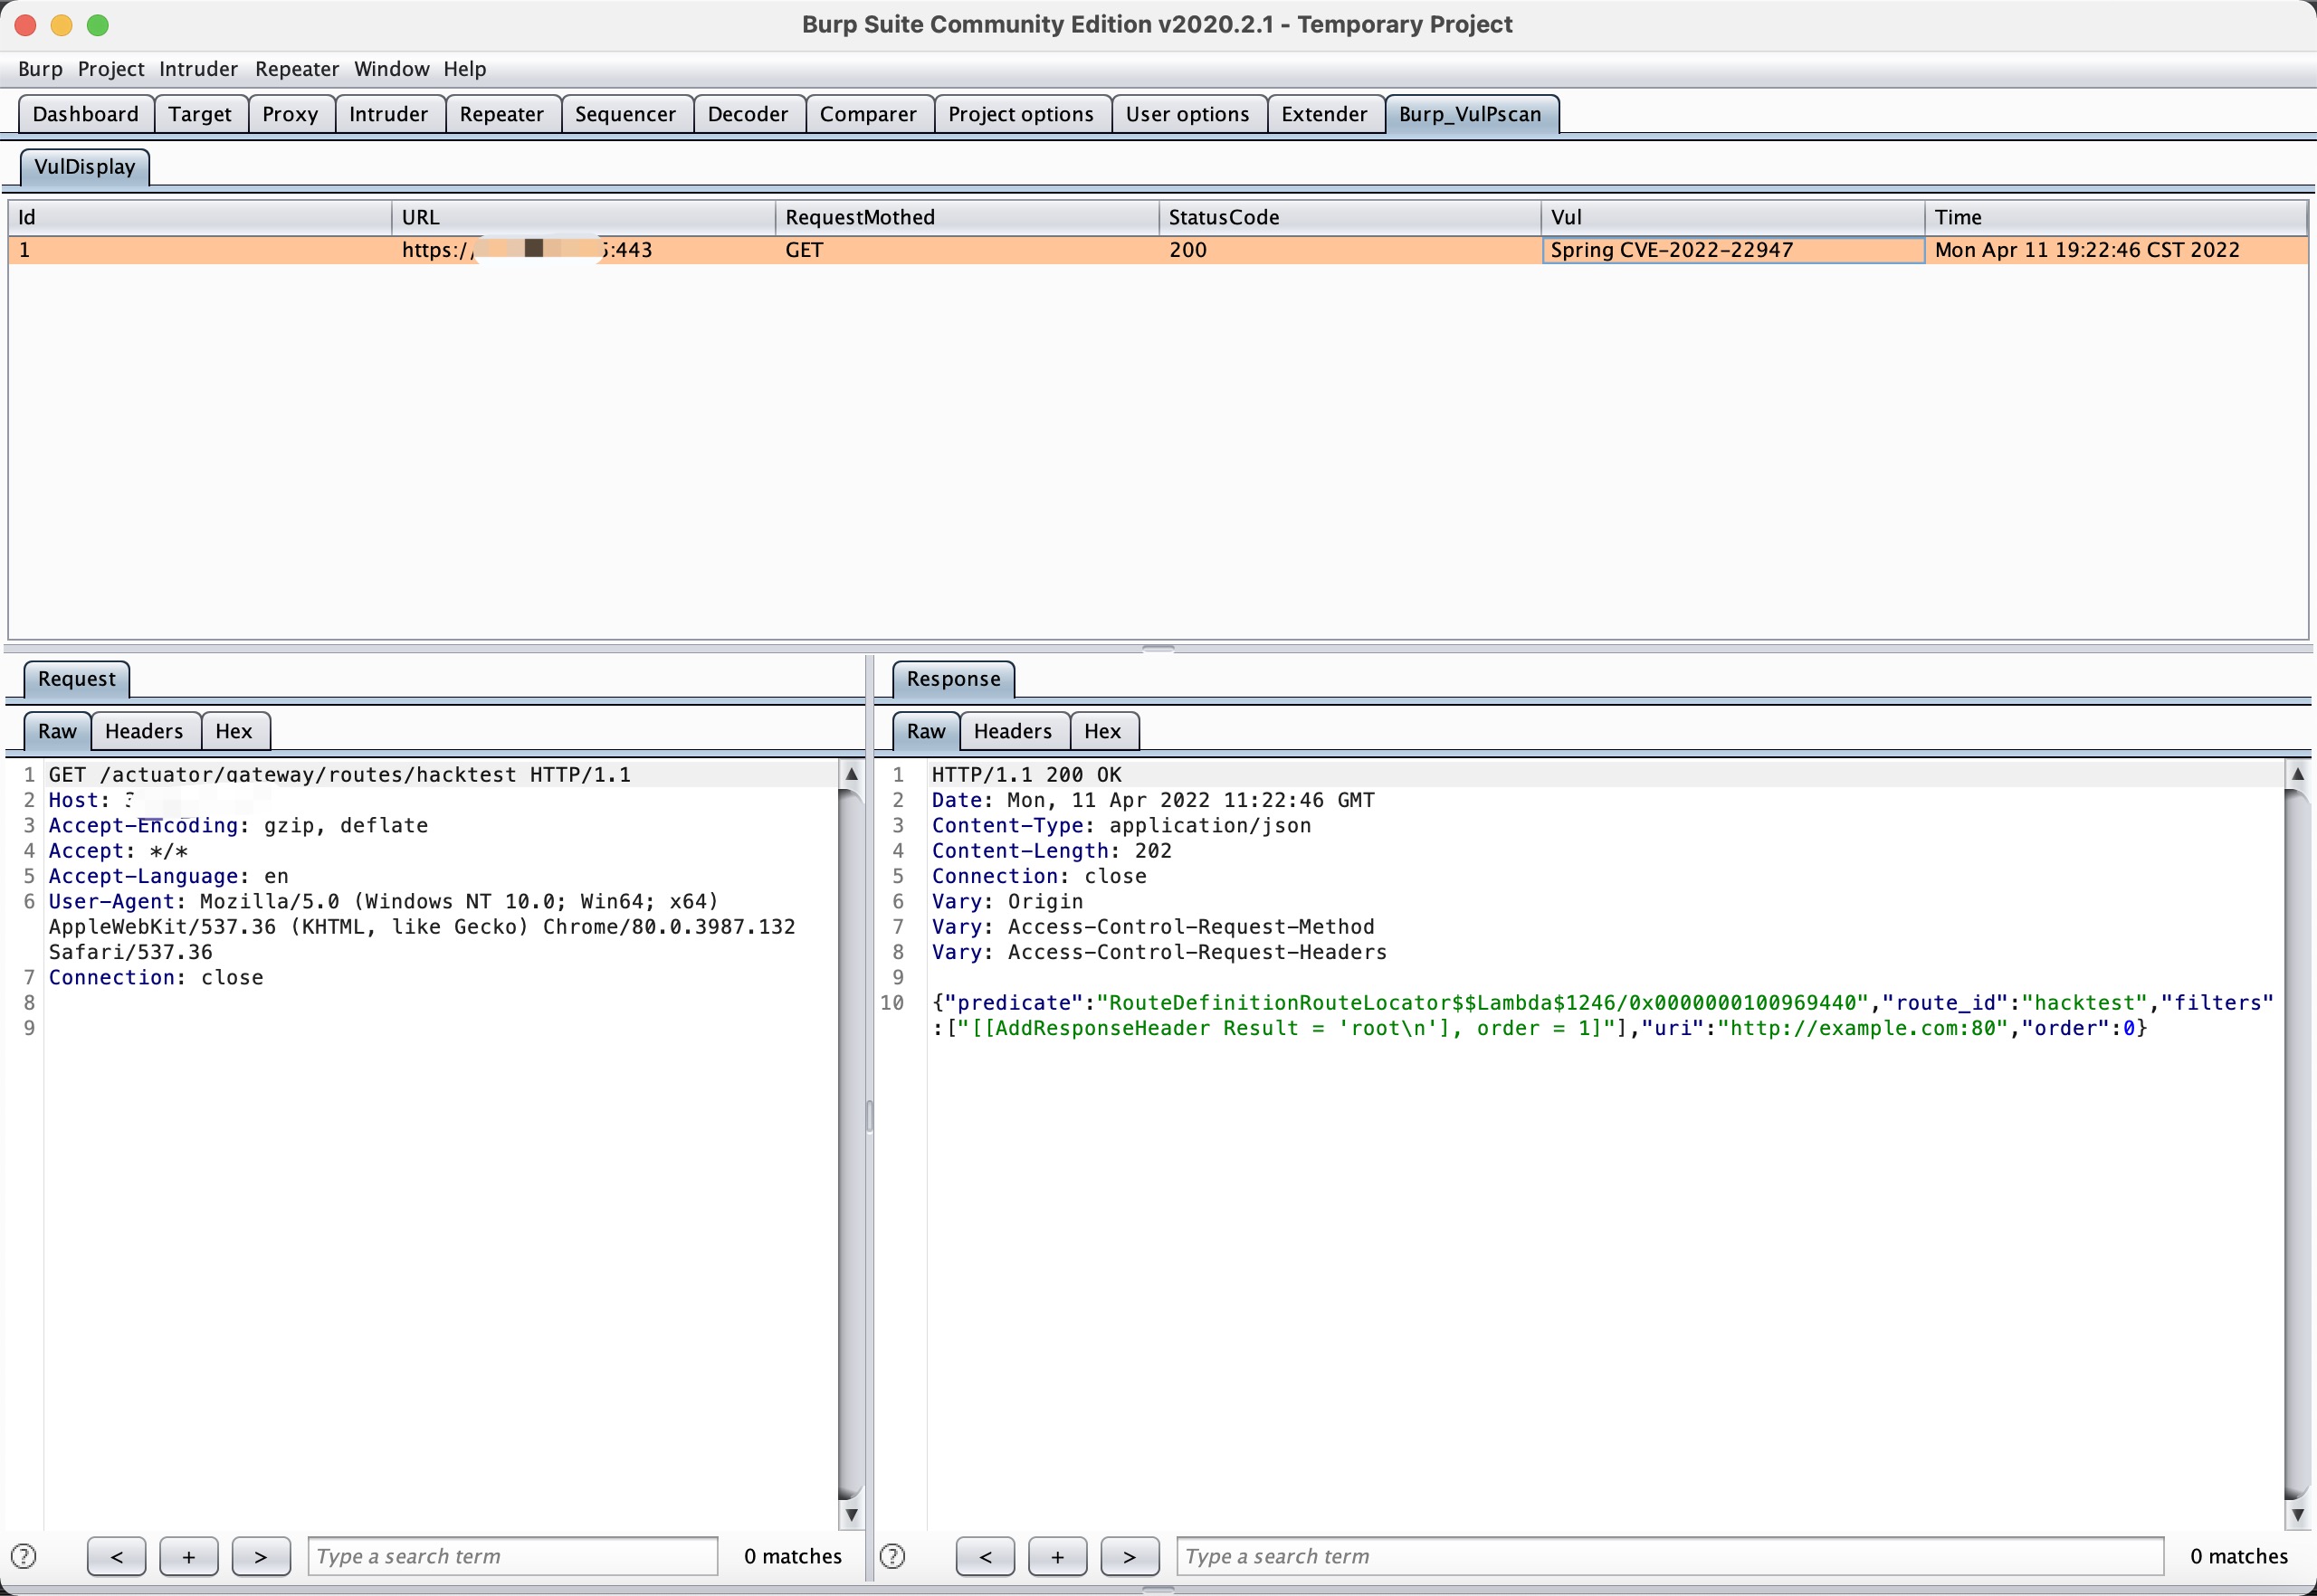
Task: Click the plus button in response search
Action: tap(1056, 1556)
